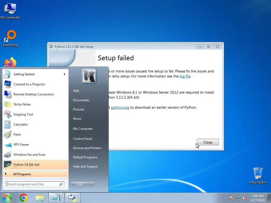Open Control Panel
Viewport: 271px width, 203px height.
pos(83,139)
